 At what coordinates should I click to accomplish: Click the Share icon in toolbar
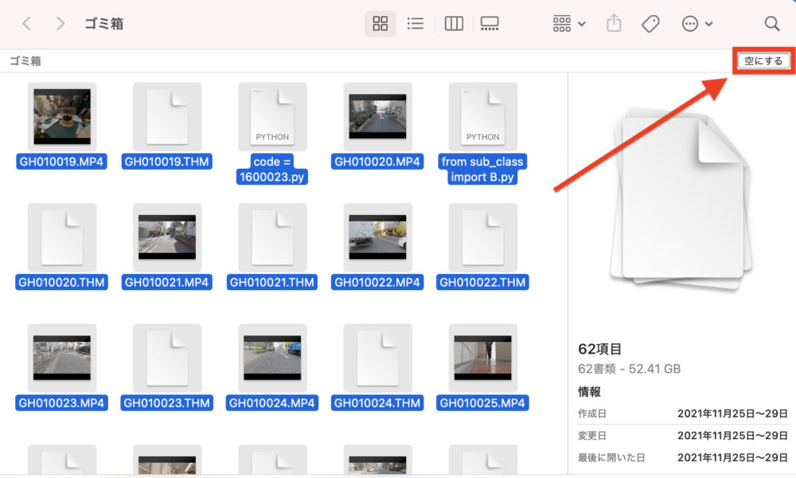(614, 23)
